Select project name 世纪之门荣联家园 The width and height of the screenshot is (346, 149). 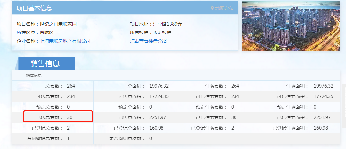coord(58,24)
